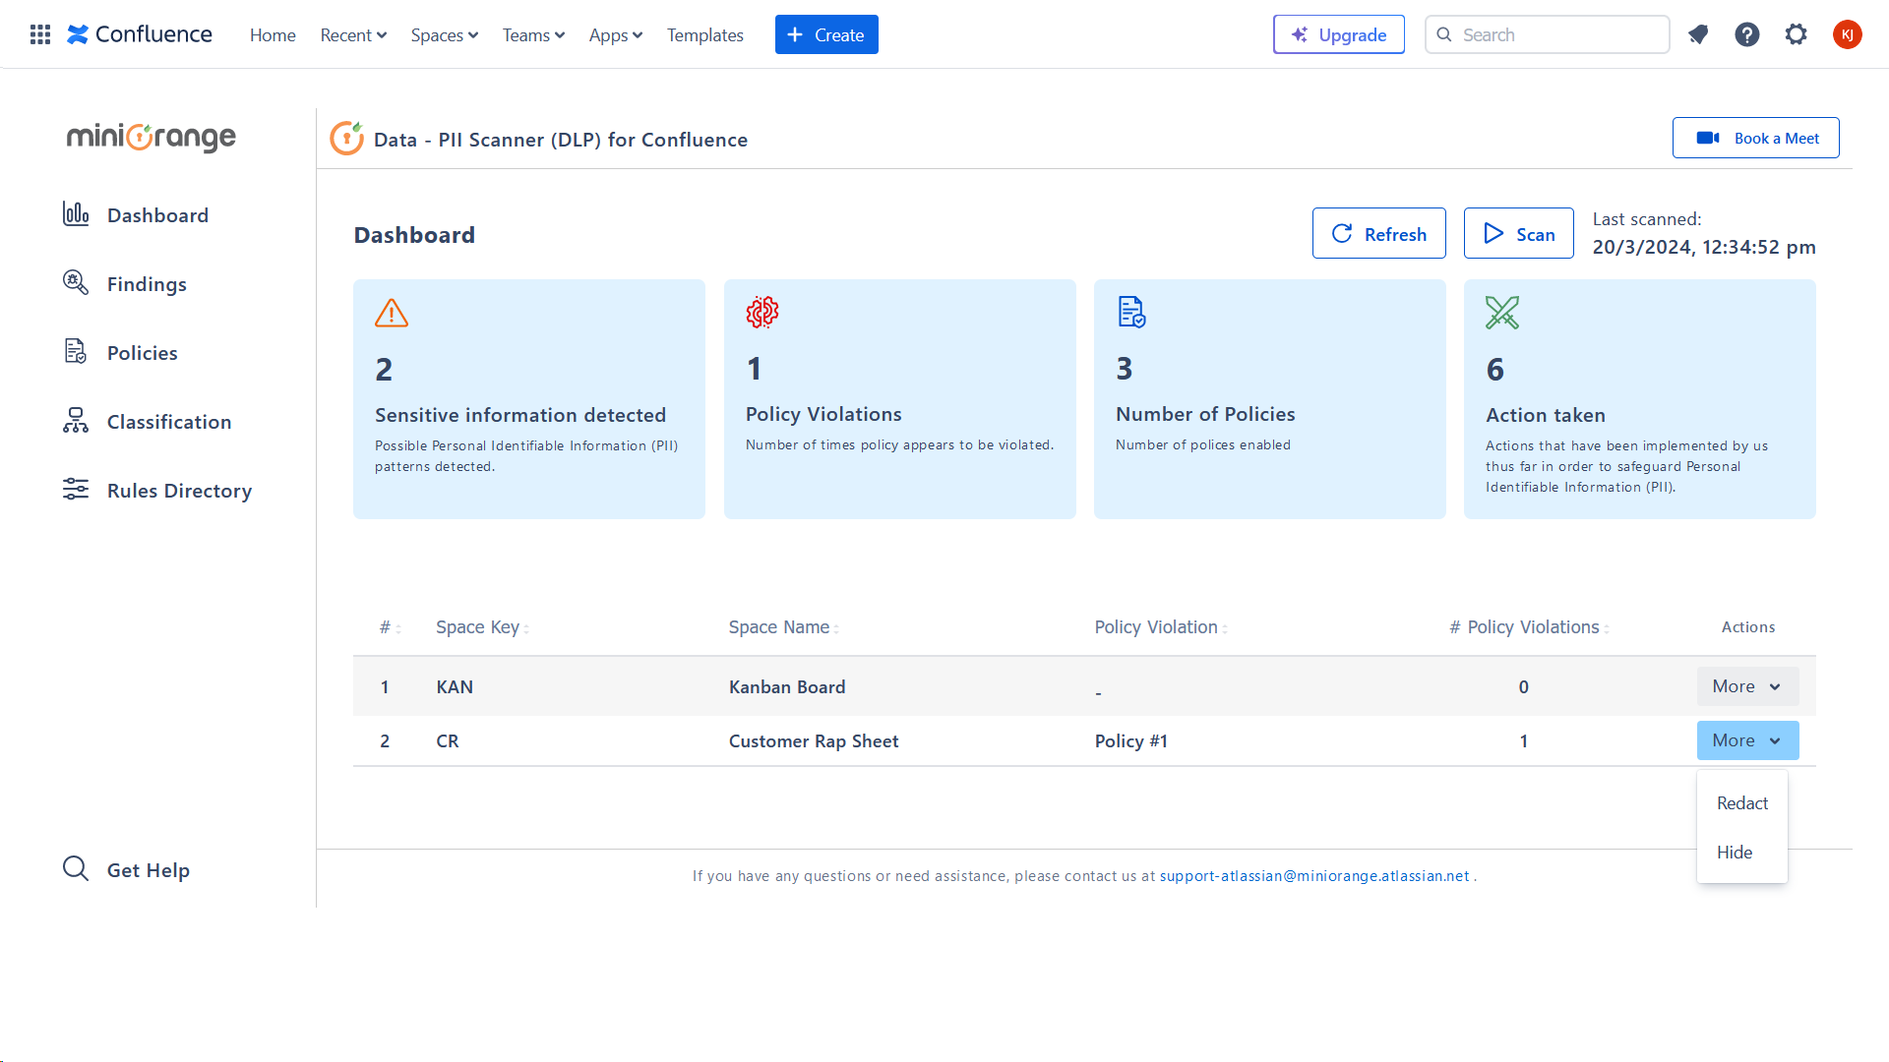Choose Hide from the dropdown menu
1889x1062 pixels.
point(1734,853)
